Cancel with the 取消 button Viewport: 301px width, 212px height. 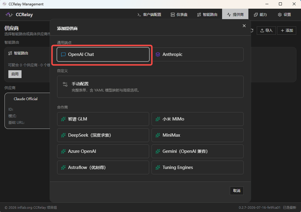[237, 191]
